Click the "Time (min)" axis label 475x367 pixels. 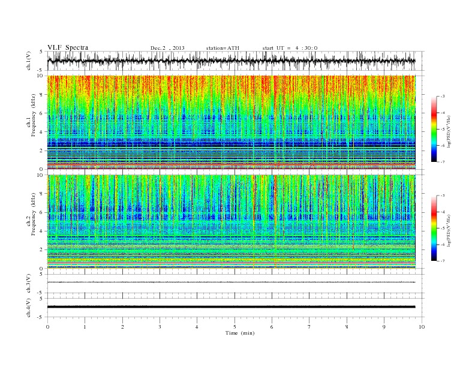tap(240, 333)
